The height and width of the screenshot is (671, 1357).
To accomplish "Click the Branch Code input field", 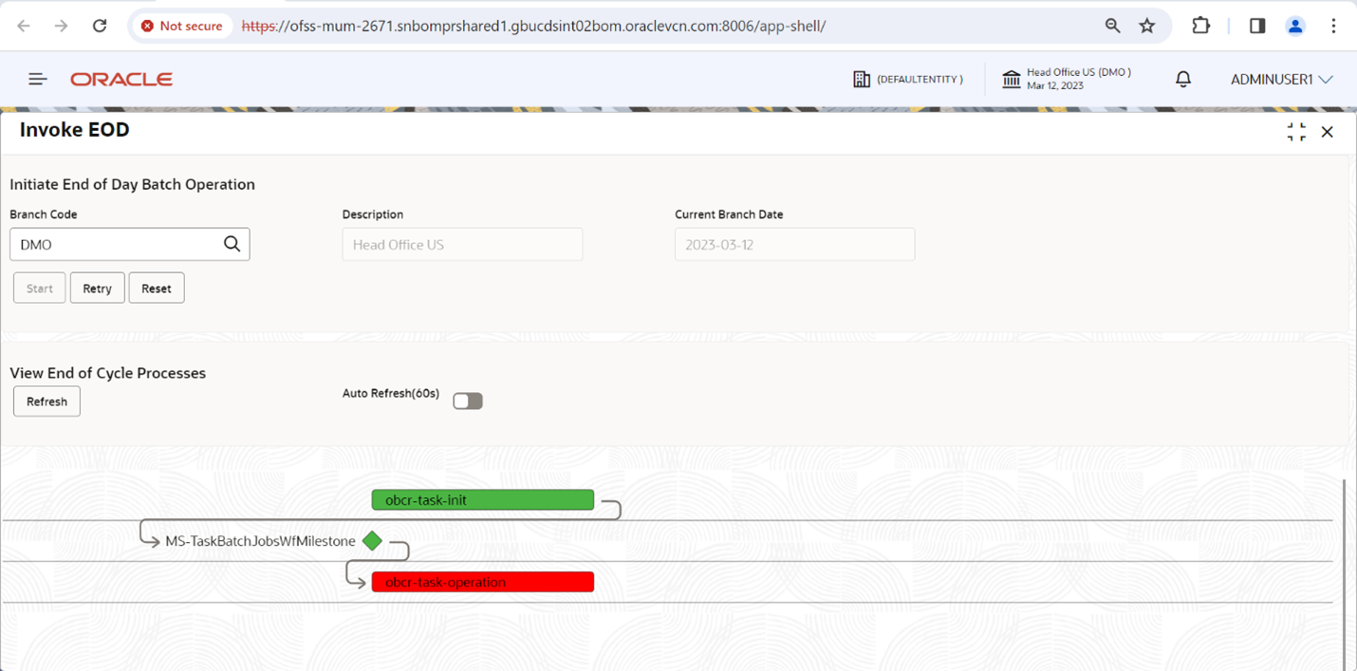I will click(x=130, y=244).
